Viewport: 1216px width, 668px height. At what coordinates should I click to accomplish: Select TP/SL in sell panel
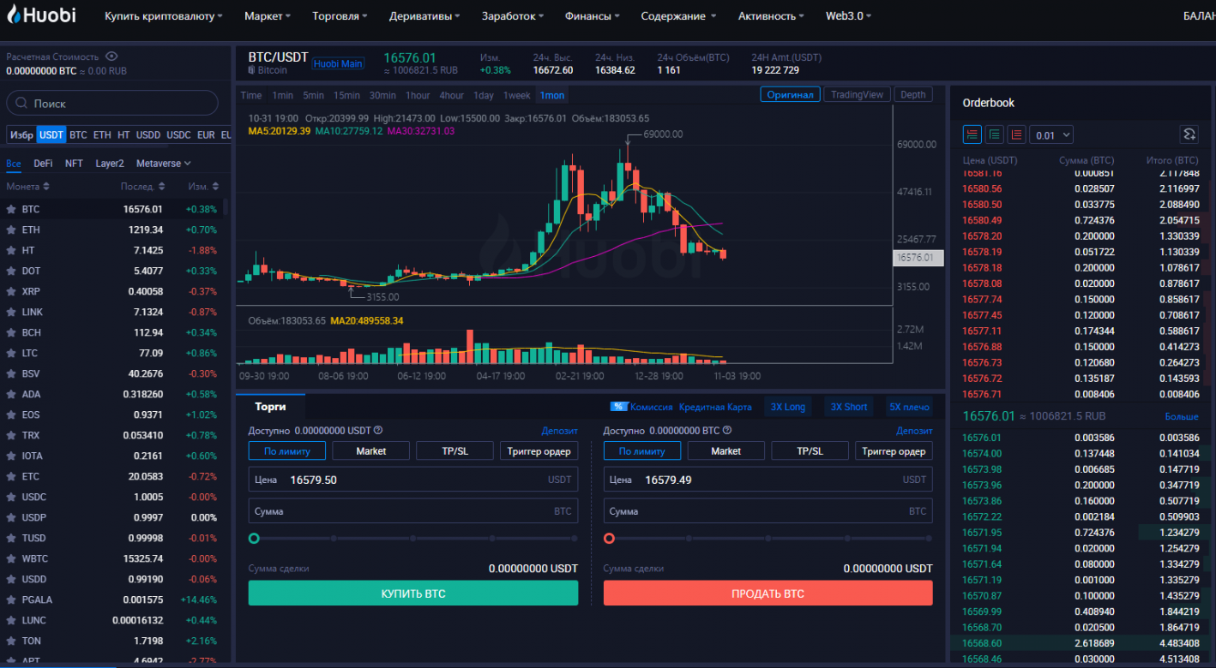click(x=810, y=450)
